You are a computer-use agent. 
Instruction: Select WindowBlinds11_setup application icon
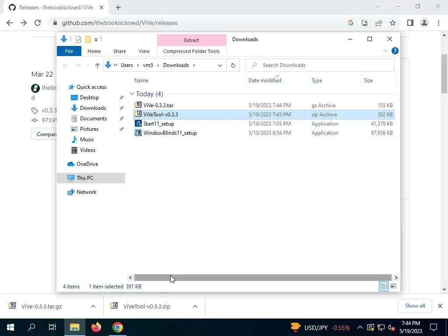point(138,133)
